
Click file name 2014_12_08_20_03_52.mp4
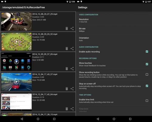(x=45, y=34)
